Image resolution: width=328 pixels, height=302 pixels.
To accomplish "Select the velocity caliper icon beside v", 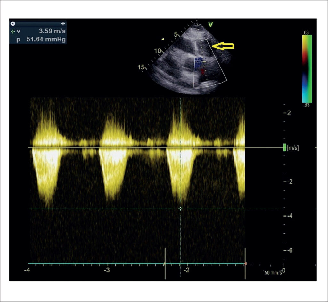I will pyautogui.click(x=13, y=31).
